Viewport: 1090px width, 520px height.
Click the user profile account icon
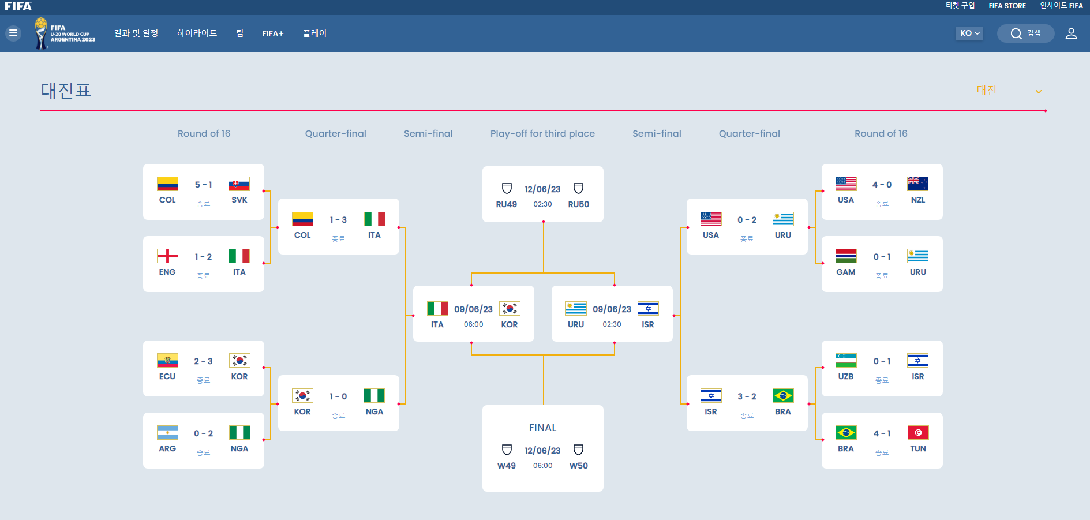1072,33
